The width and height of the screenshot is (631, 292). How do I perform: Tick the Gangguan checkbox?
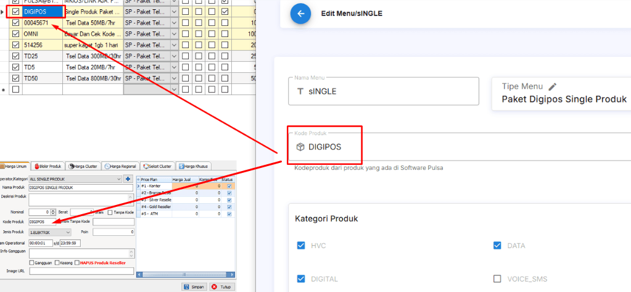coord(32,262)
